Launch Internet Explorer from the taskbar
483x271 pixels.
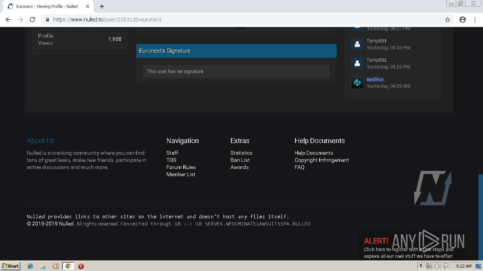click(x=30, y=266)
